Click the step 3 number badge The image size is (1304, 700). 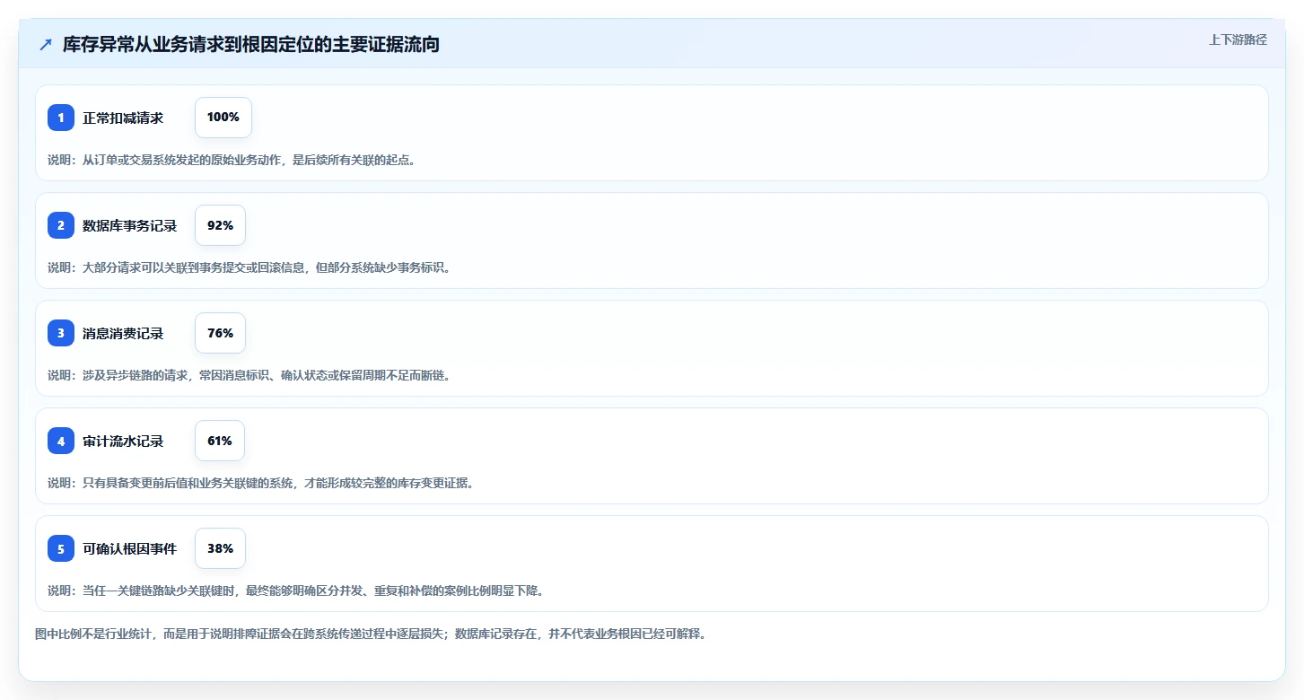tap(61, 333)
